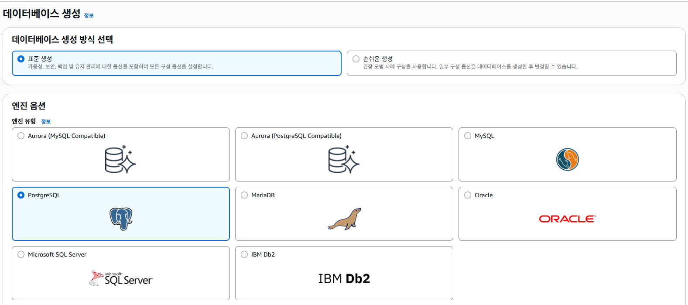
Task: Click the MySQL dolphin logo
Action: pos(567,159)
